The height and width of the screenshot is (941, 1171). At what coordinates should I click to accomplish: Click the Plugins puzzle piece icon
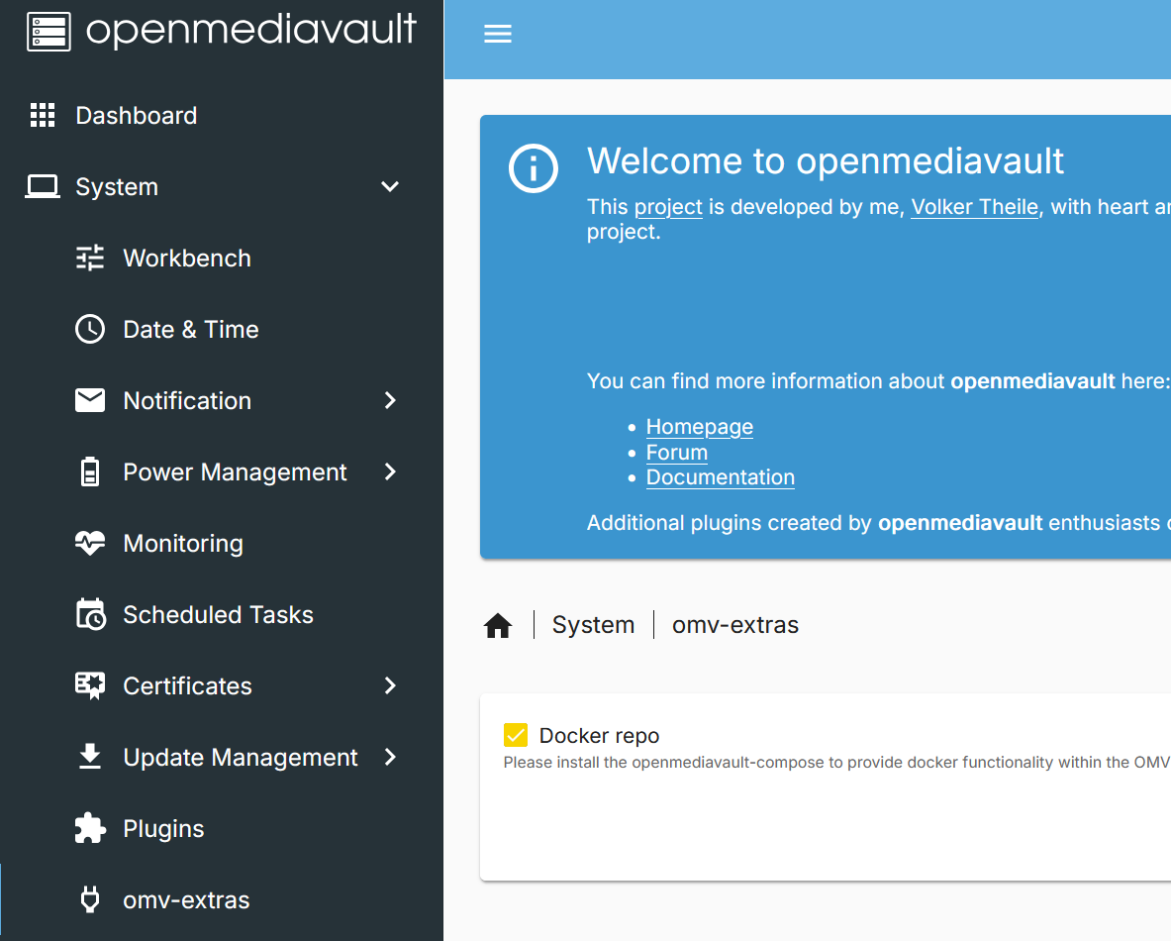point(90,828)
